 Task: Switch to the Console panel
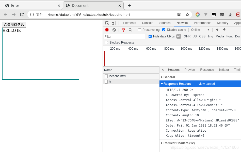point(148,23)
